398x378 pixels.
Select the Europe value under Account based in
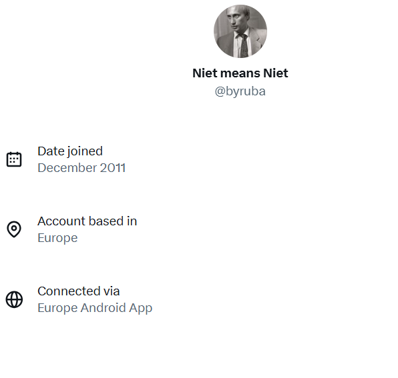57,238
